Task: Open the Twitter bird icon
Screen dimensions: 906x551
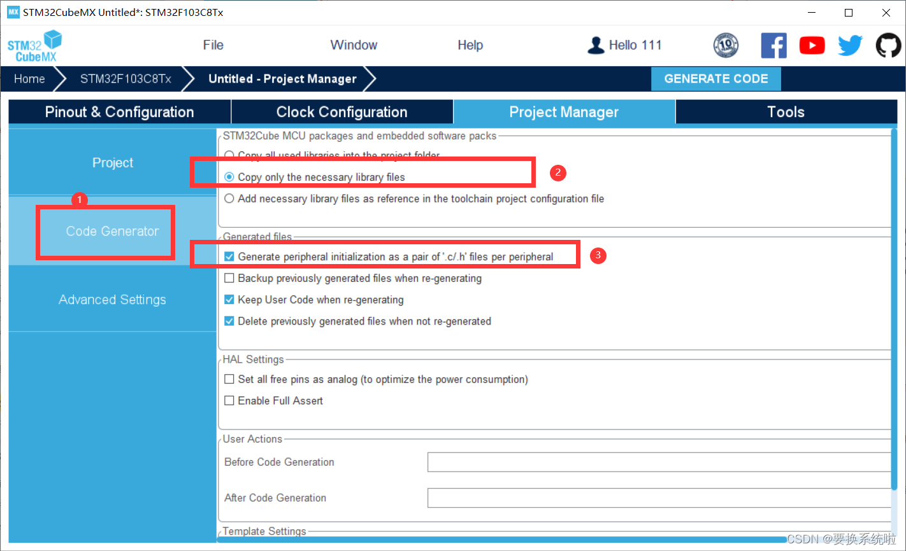Action: click(850, 46)
